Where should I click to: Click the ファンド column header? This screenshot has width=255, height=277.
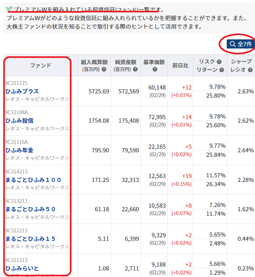pyautogui.click(x=41, y=65)
